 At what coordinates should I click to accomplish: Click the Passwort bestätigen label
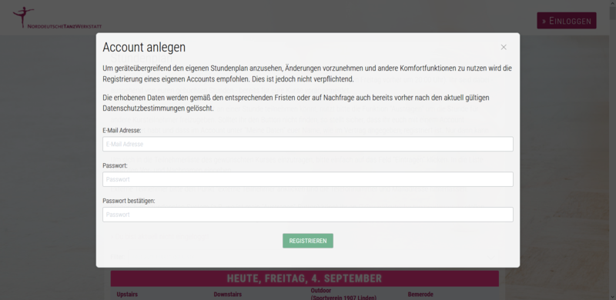(129, 201)
